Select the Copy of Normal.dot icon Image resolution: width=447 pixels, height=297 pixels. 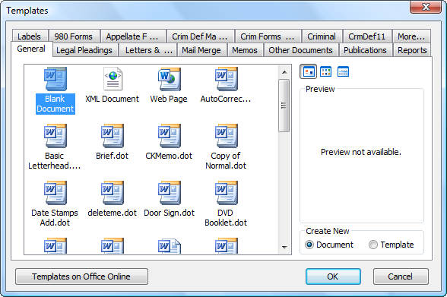tap(227, 136)
